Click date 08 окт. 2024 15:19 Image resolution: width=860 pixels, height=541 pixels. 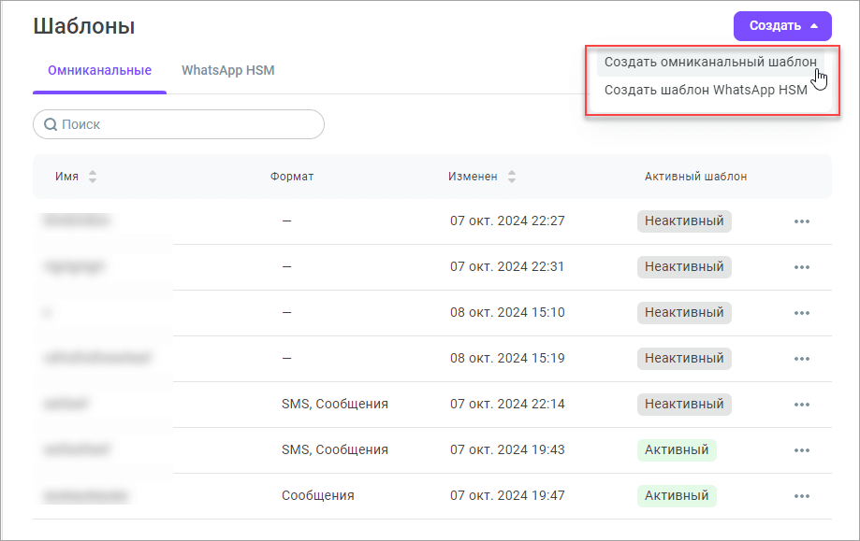click(507, 358)
